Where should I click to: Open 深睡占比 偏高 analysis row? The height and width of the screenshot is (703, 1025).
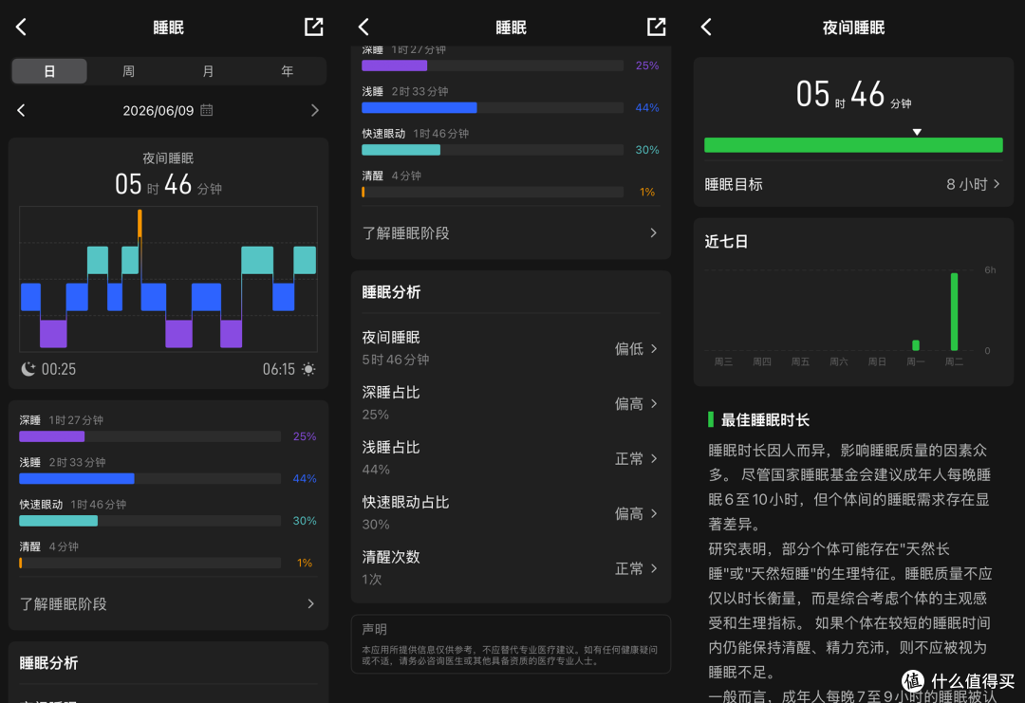(511, 403)
